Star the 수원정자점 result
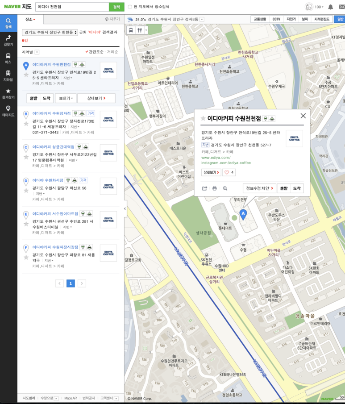This screenshot has height=404, width=345. (x=26, y=124)
